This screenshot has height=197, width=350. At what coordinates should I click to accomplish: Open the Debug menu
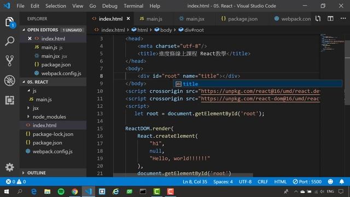pos(109,6)
